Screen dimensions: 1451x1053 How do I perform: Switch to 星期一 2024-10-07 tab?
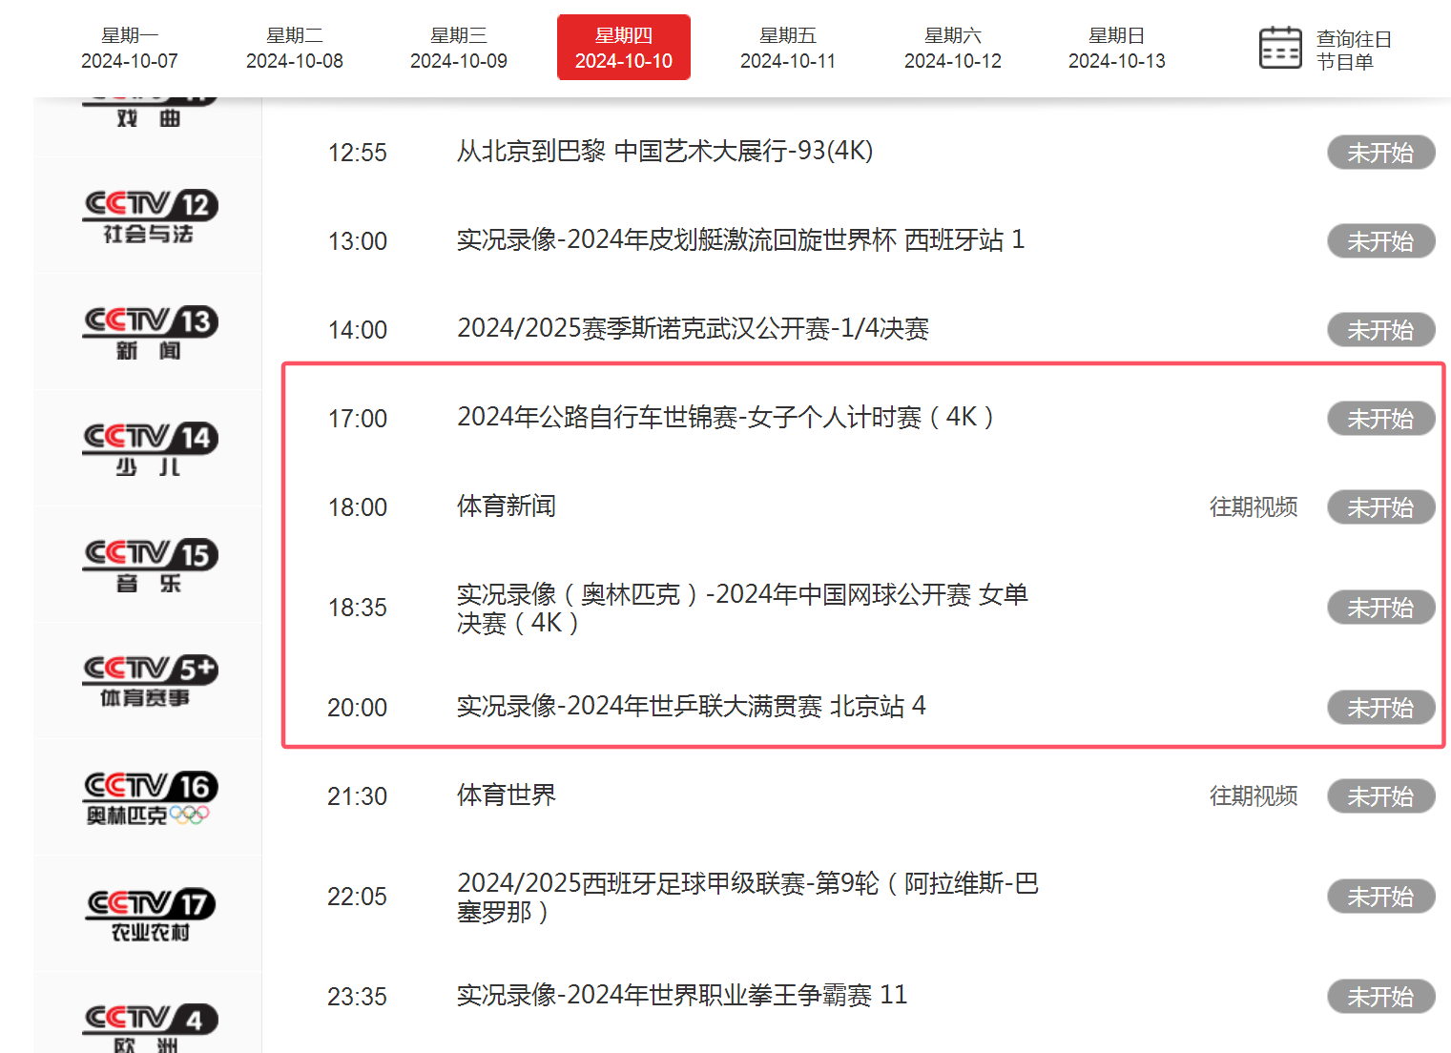(130, 48)
